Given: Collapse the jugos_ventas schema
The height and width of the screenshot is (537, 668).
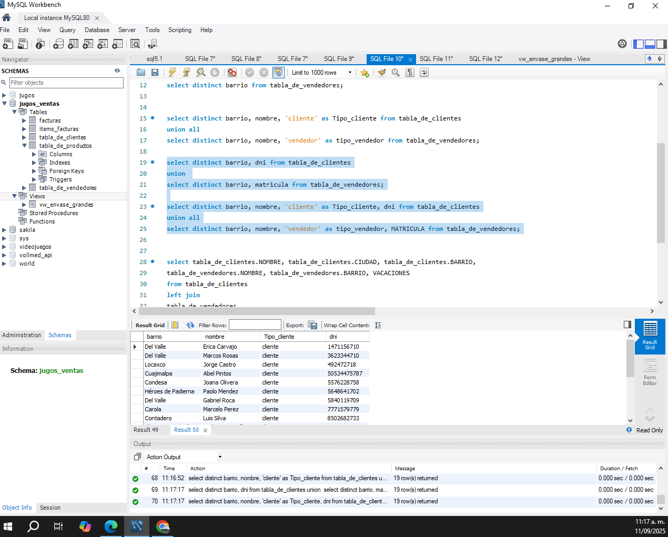Looking at the screenshot, I should point(4,104).
